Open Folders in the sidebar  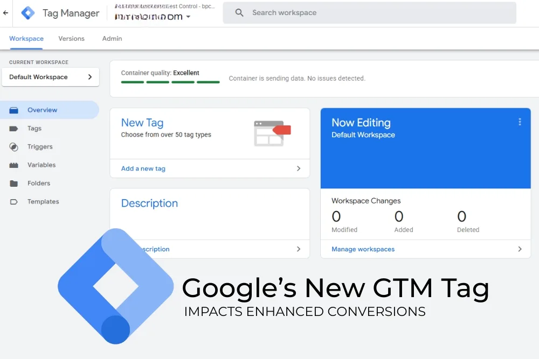pos(39,184)
